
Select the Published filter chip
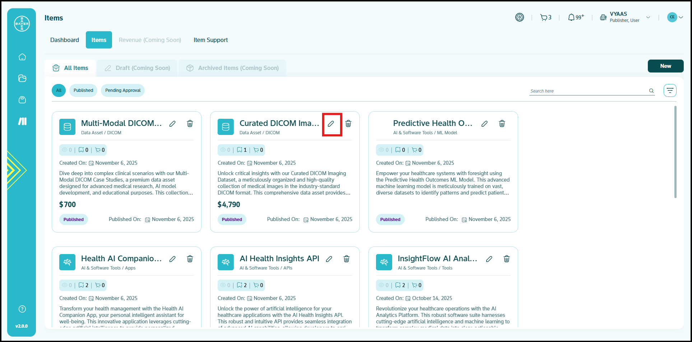click(83, 90)
